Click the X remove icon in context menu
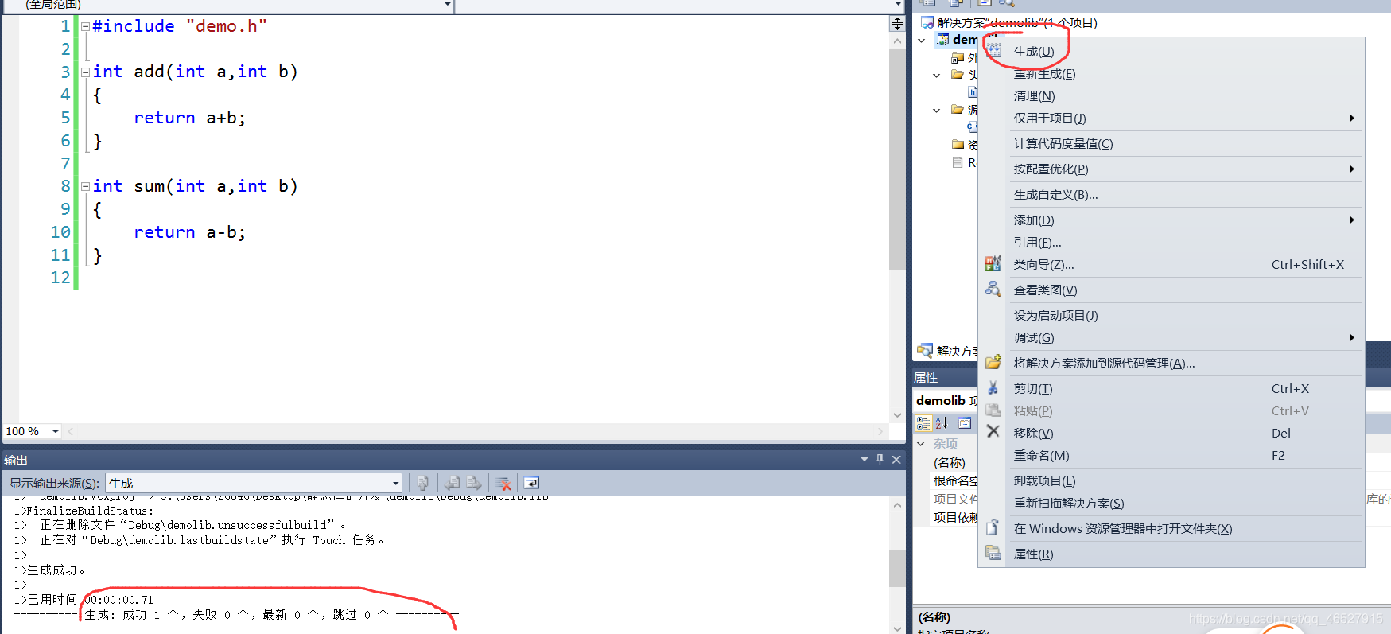This screenshot has height=634, width=1391. click(993, 431)
